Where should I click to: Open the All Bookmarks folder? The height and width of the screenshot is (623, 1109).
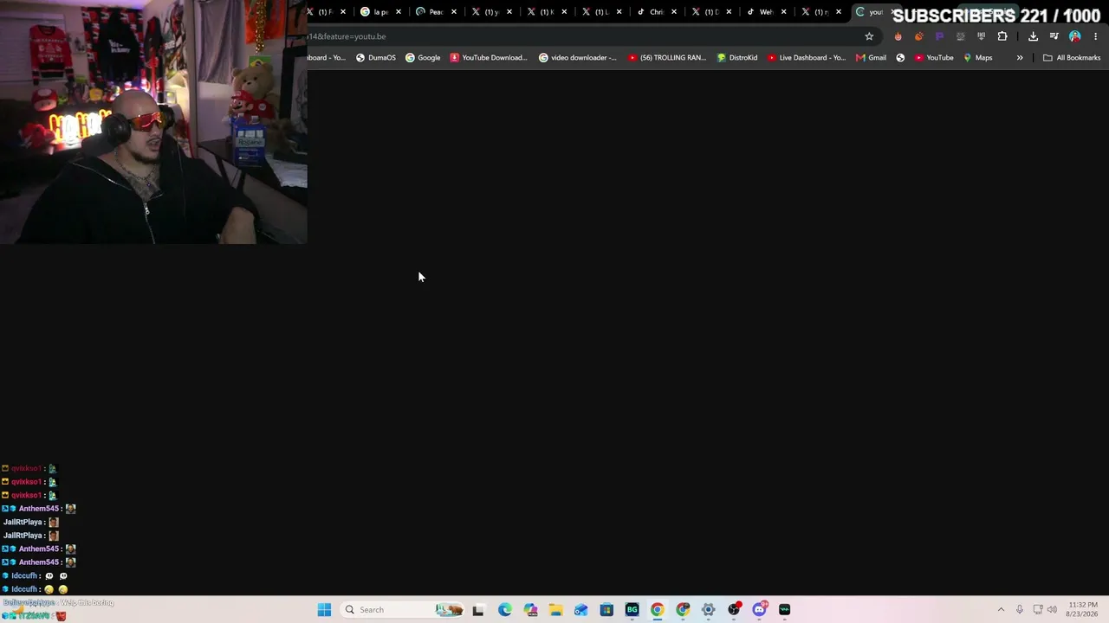click(x=1072, y=58)
